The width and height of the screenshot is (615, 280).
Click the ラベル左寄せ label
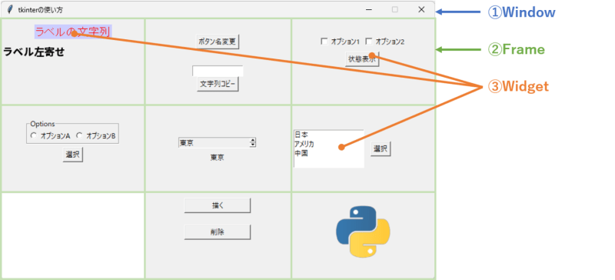tap(34, 52)
